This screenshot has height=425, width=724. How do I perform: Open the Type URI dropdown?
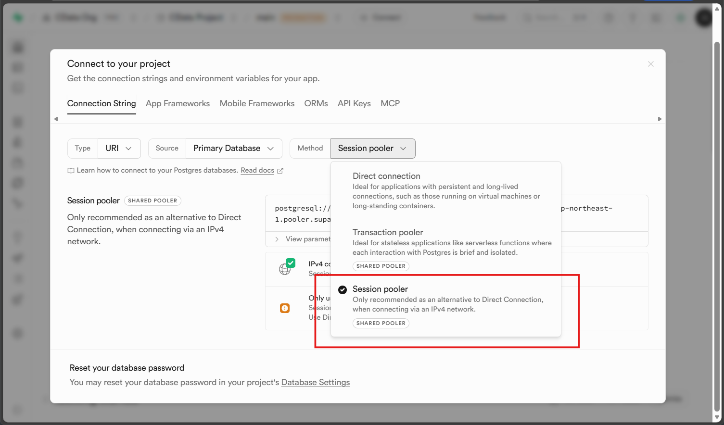pos(119,149)
